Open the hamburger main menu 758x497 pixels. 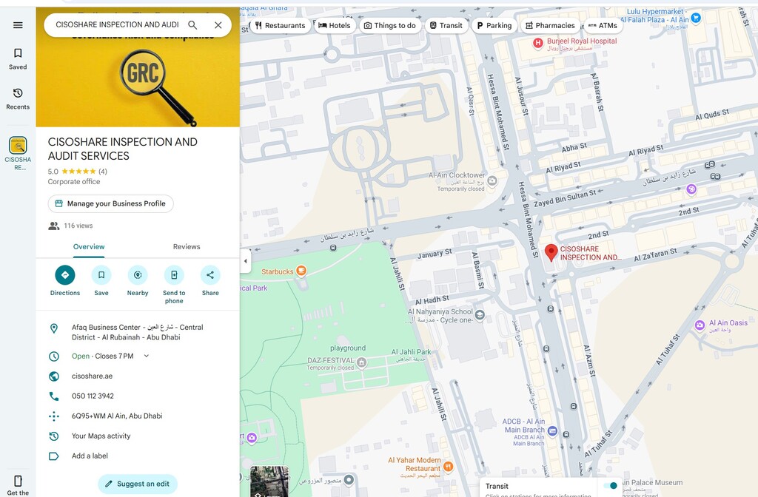click(x=18, y=25)
